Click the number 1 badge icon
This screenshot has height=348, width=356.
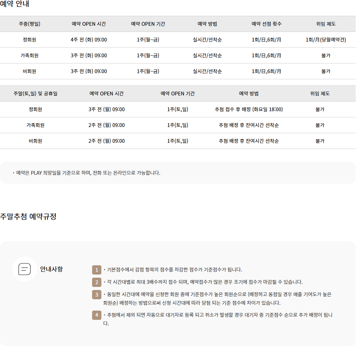97,270
